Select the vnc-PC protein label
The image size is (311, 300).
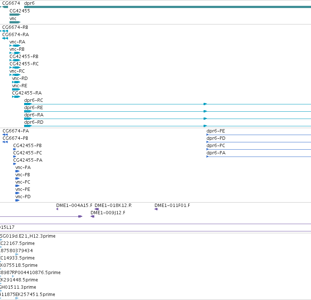point(23,182)
